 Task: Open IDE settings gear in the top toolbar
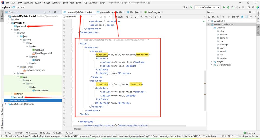[253, 7]
